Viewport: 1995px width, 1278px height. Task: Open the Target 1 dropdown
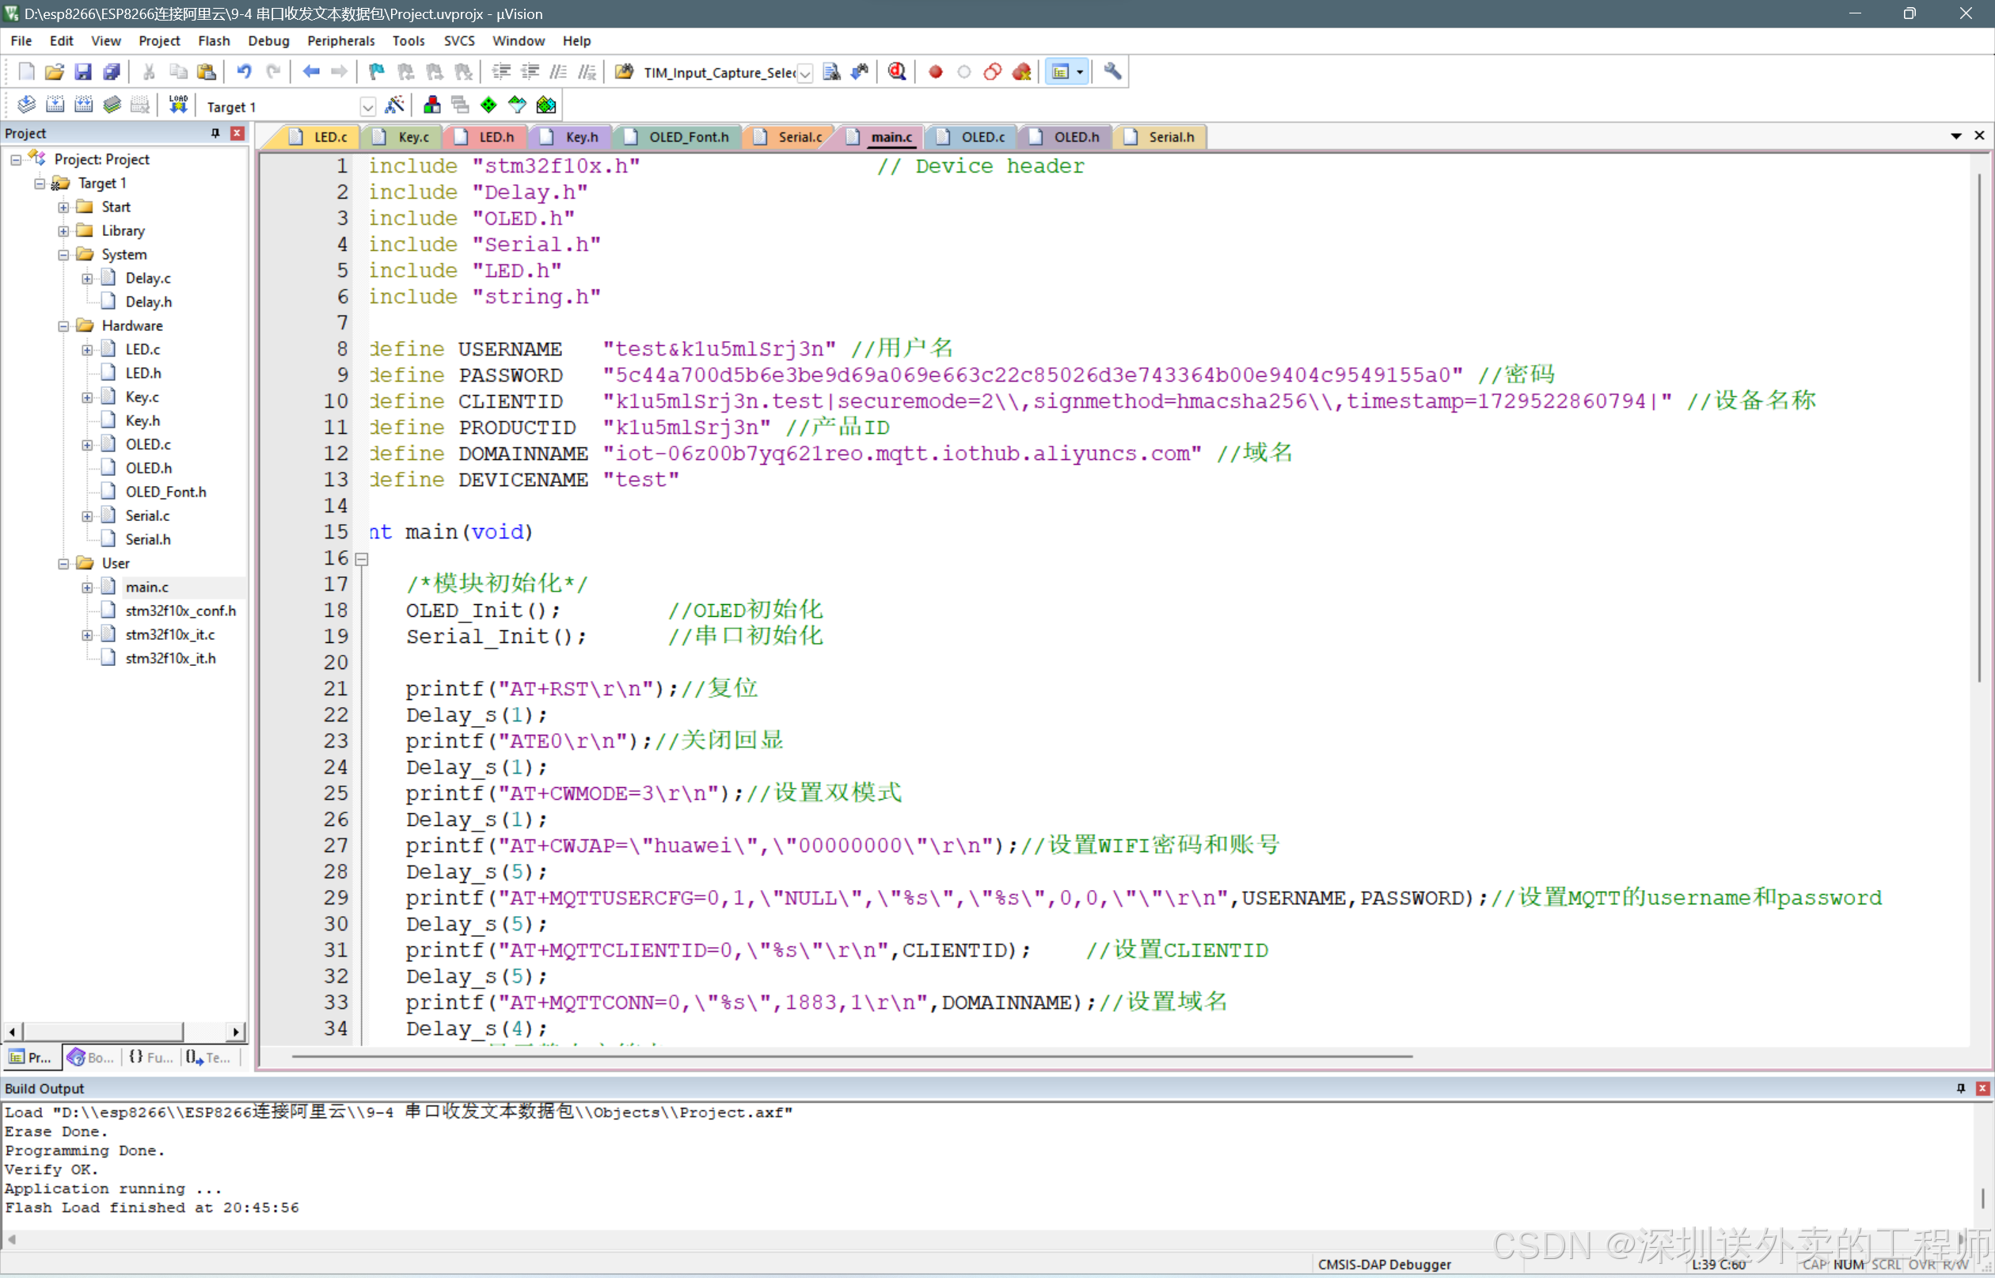(367, 106)
